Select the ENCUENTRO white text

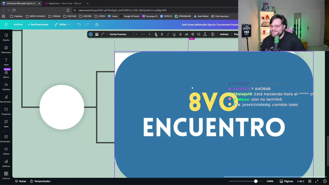pos(214,127)
